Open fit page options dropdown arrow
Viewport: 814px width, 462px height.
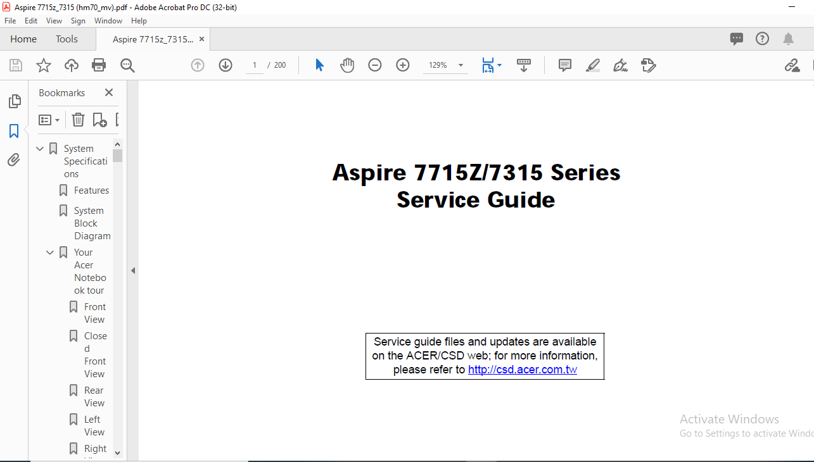[x=499, y=65]
